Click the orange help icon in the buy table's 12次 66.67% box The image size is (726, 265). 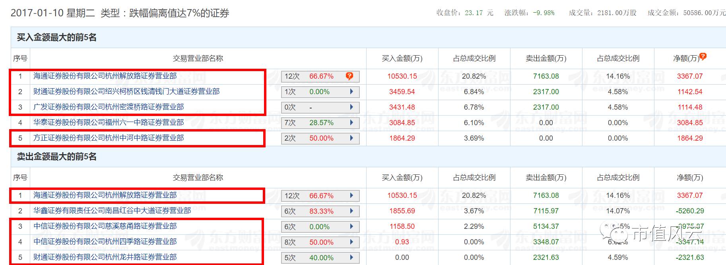349,76
